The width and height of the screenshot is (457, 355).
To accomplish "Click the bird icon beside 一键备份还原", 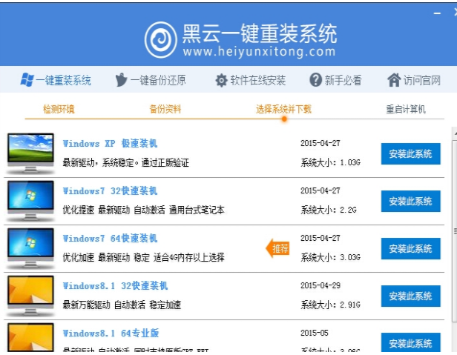I will tap(121, 79).
